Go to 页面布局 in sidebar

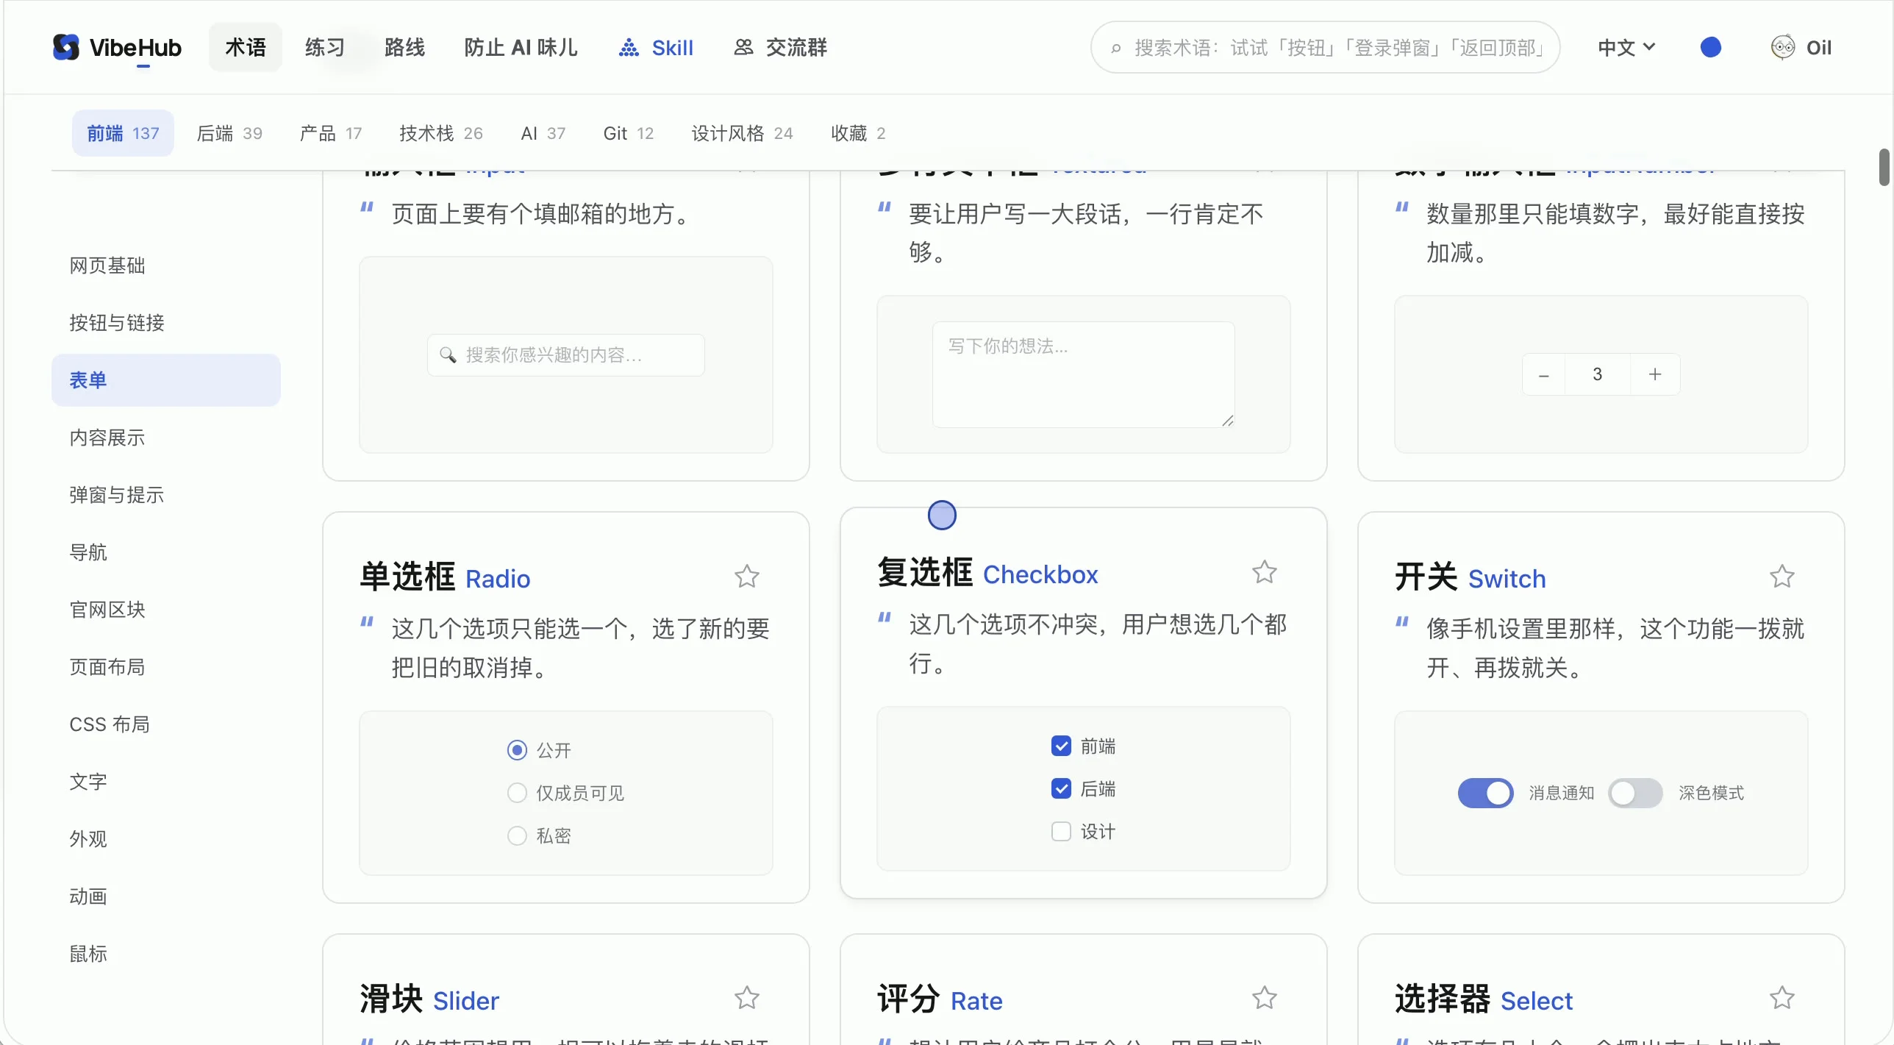pyautogui.click(x=166, y=667)
